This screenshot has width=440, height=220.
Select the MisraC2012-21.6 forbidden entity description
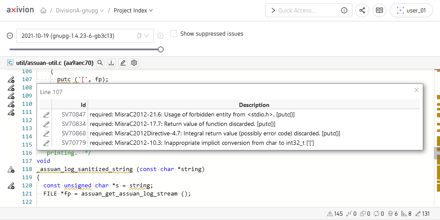(x=192, y=114)
